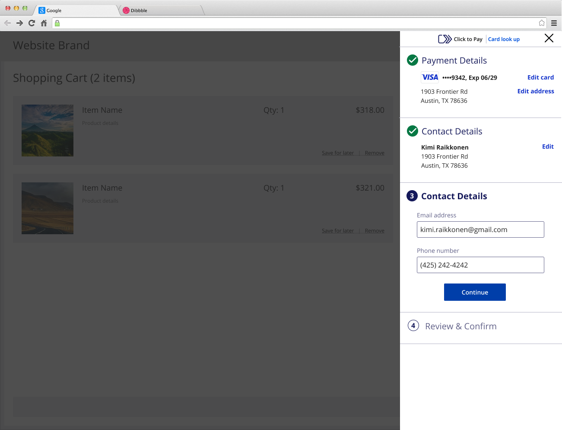Click the Email address input field

[480, 229]
